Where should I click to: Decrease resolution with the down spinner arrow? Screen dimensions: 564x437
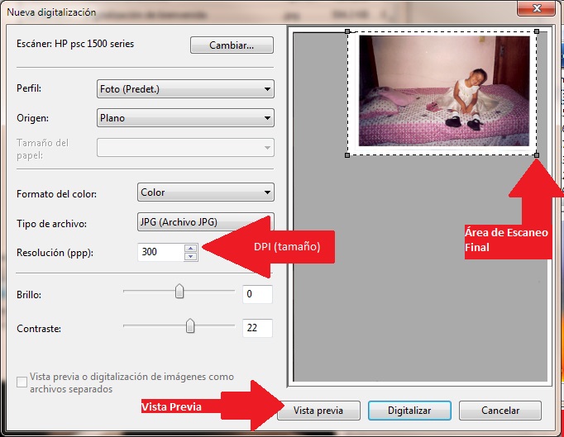tap(191, 257)
